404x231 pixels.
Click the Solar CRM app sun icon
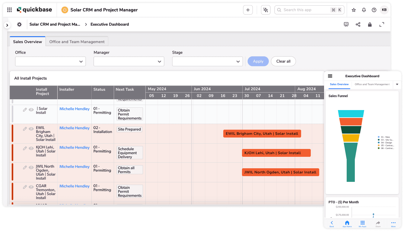point(65,10)
